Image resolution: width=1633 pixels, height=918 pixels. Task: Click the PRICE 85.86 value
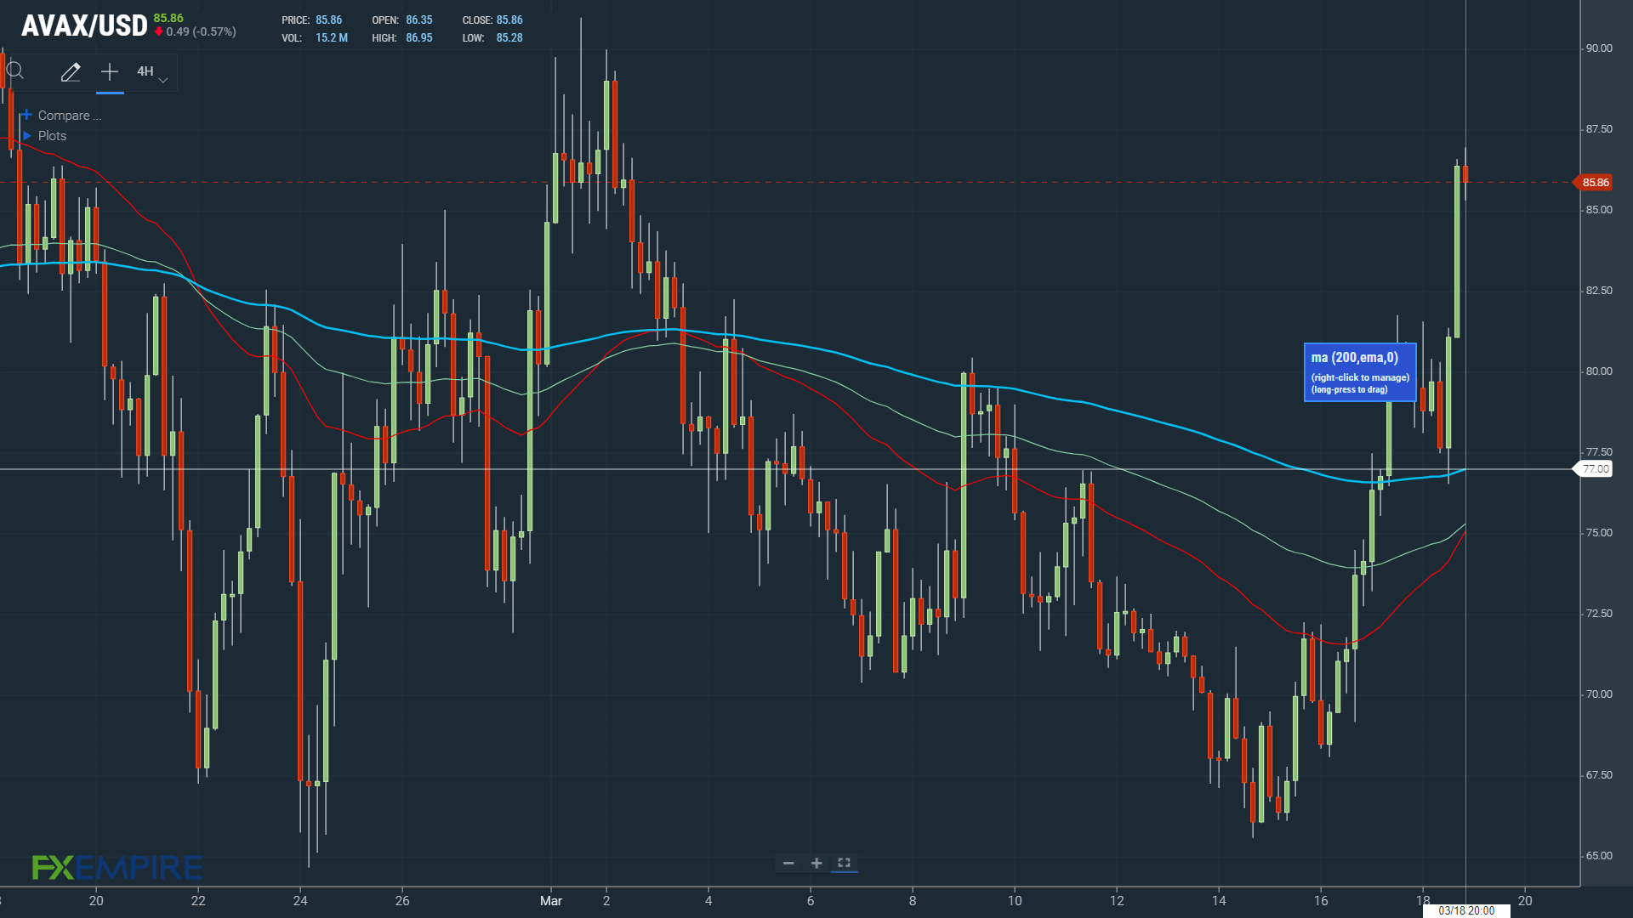click(329, 20)
